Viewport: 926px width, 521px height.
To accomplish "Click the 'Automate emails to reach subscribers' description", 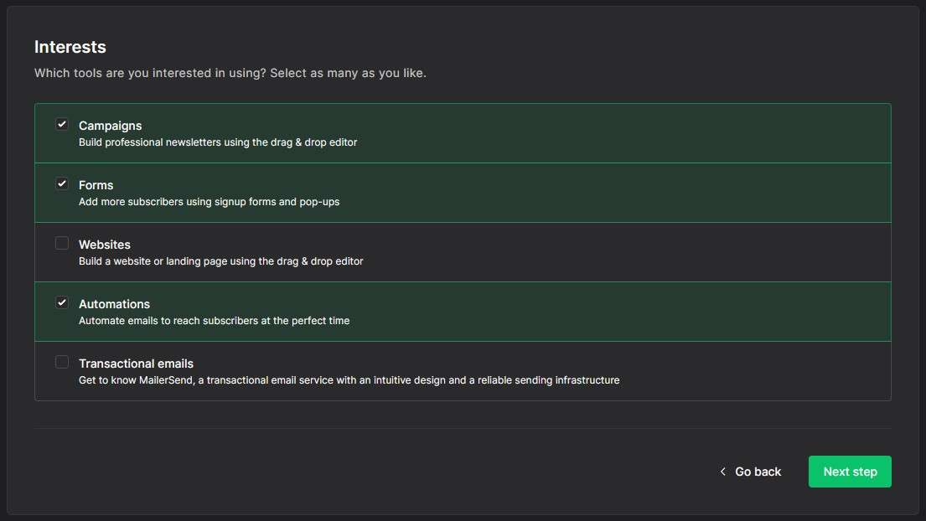I will point(214,321).
